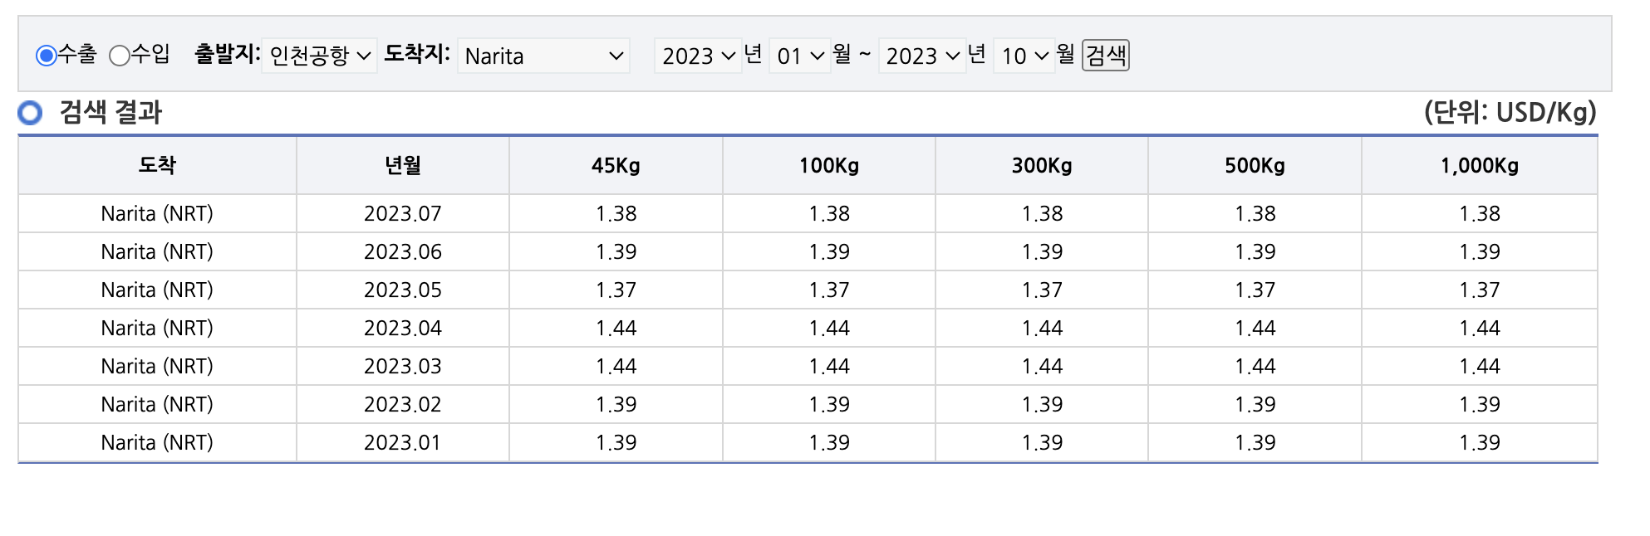
Task: Open the 출발지 인천공항 dropdown
Action: point(319,56)
